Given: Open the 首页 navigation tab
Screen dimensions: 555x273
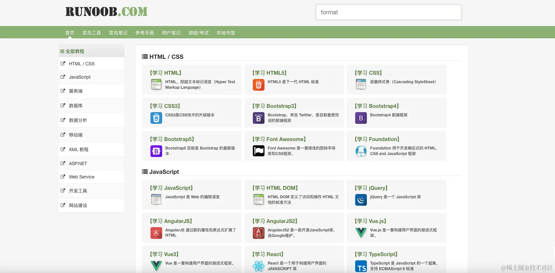Looking at the screenshot, I should (x=70, y=33).
